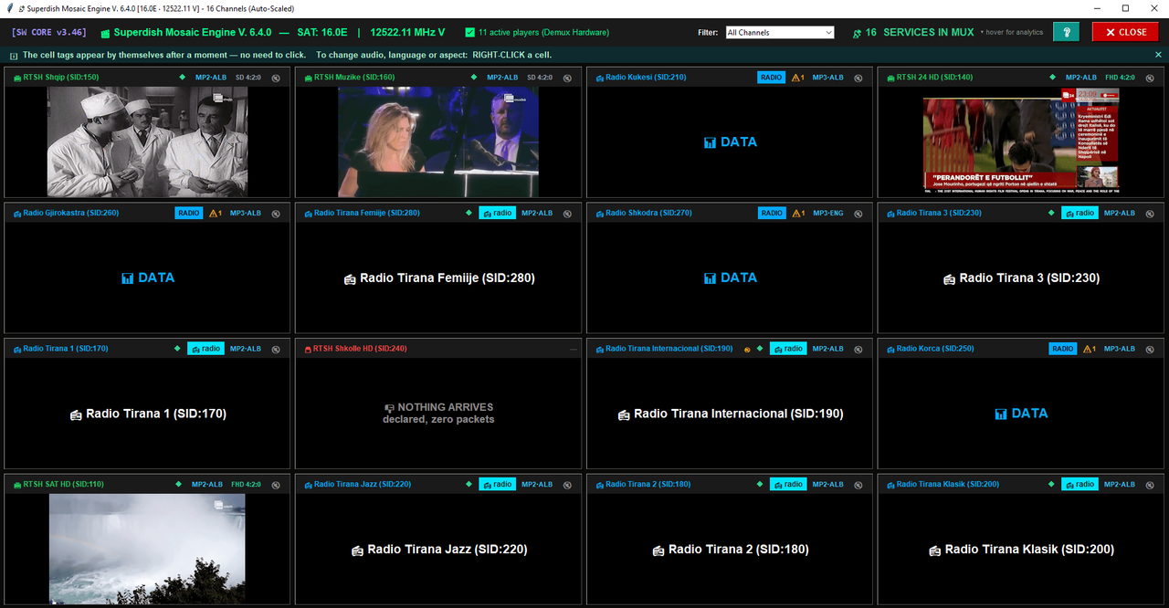Toggle the radio tag on Radio Tirana 3
The height and width of the screenshot is (608, 1169).
point(1079,214)
